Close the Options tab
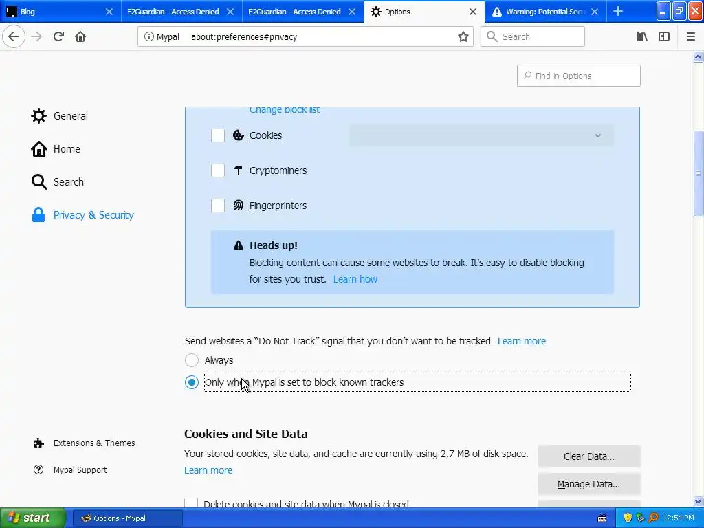Image resolution: width=704 pixels, height=528 pixels. [473, 12]
